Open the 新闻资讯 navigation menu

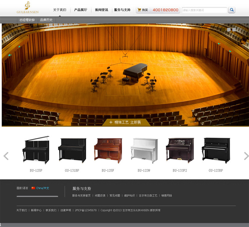click(x=102, y=10)
